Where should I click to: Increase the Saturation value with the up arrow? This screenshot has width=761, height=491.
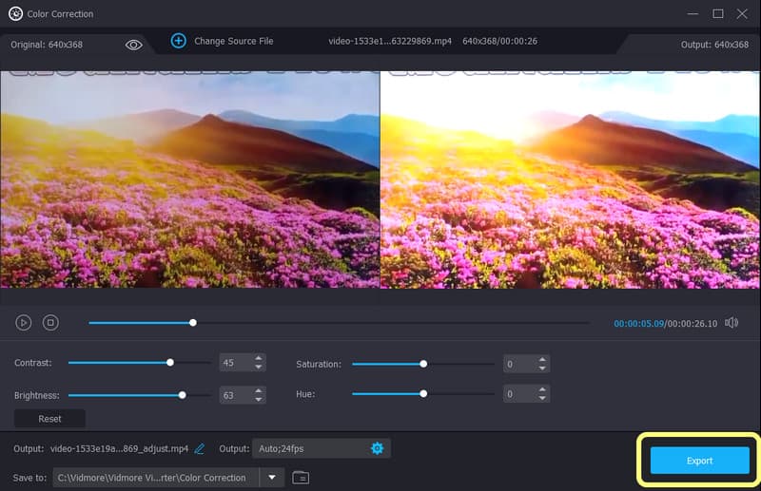tap(541, 359)
